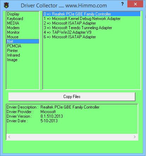Click the left scroll arrow of details box
Screen dimensions: 146x156
click(9, 137)
